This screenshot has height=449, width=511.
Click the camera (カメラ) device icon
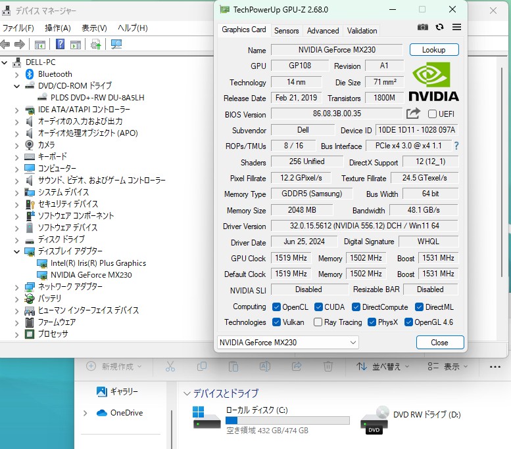(30, 145)
